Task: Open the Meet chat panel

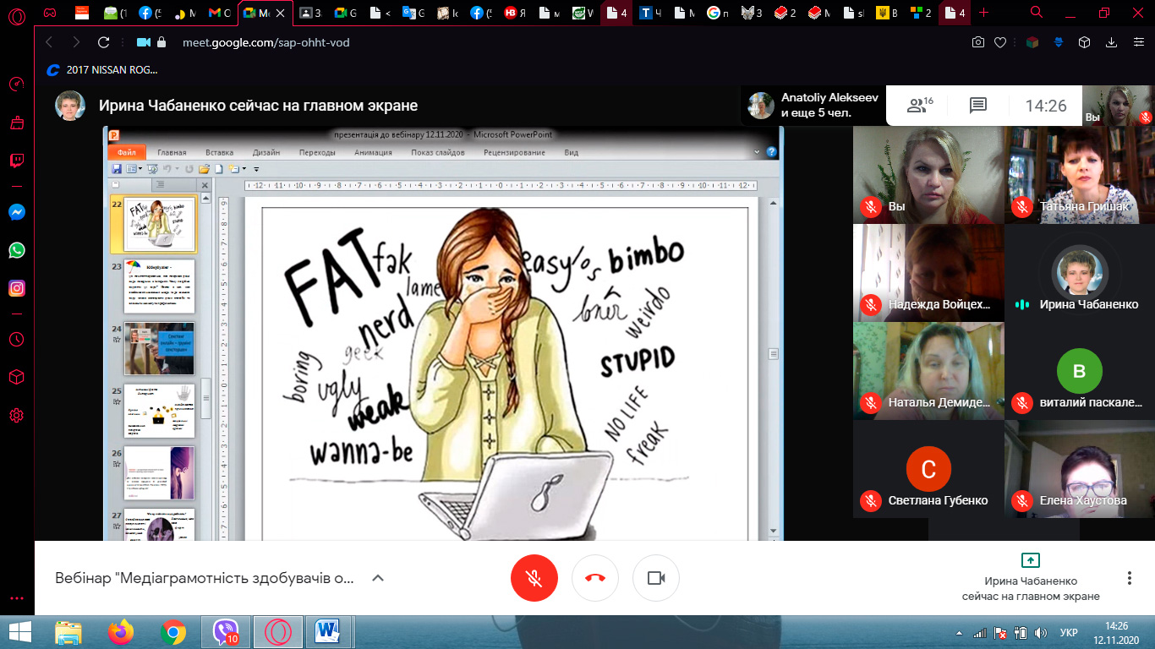Action: [978, 106]
